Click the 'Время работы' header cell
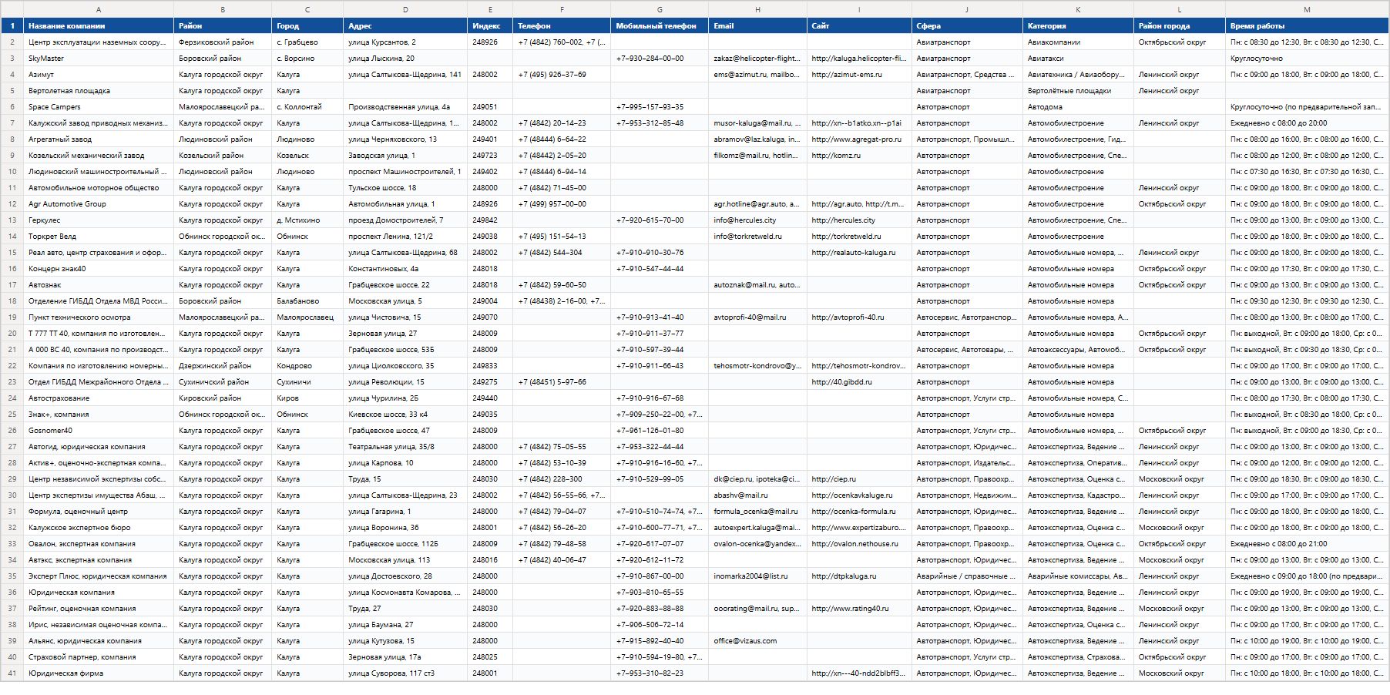 [1307, 26]
